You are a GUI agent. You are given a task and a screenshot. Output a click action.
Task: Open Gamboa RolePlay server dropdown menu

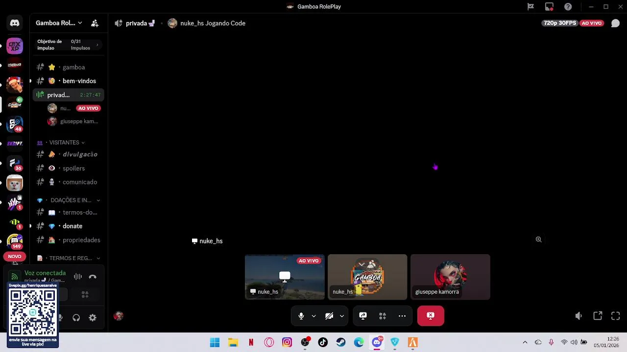point(59,23)
